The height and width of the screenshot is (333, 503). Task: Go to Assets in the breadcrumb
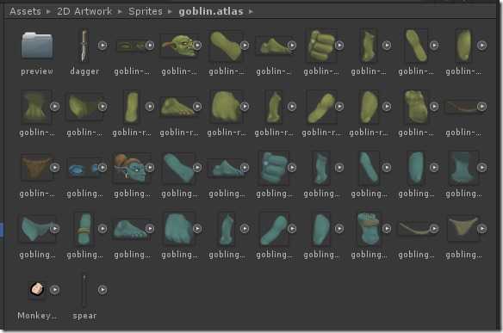pos(25,11)
